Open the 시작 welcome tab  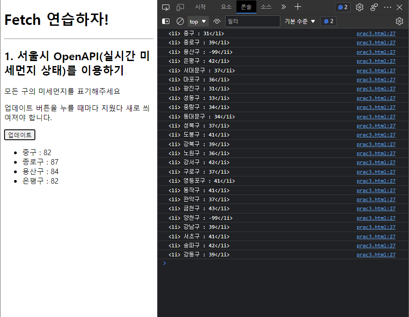pyautogui.click(x=200, y=7)
